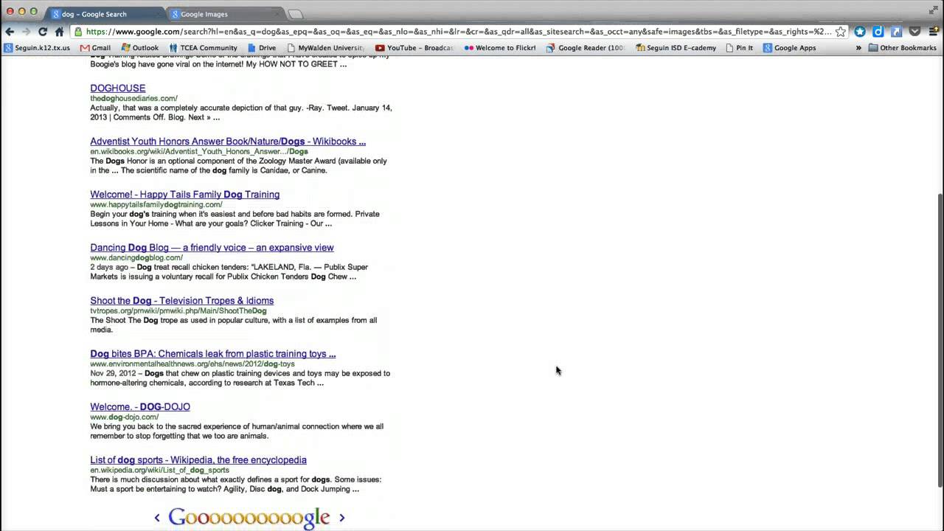Image resolution: width=944 pixels, height=531 pixels.
Task: Open the MyWalden University bookmark
Action: [326, 48]
